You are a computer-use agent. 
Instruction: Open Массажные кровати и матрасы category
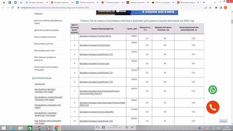45,59
